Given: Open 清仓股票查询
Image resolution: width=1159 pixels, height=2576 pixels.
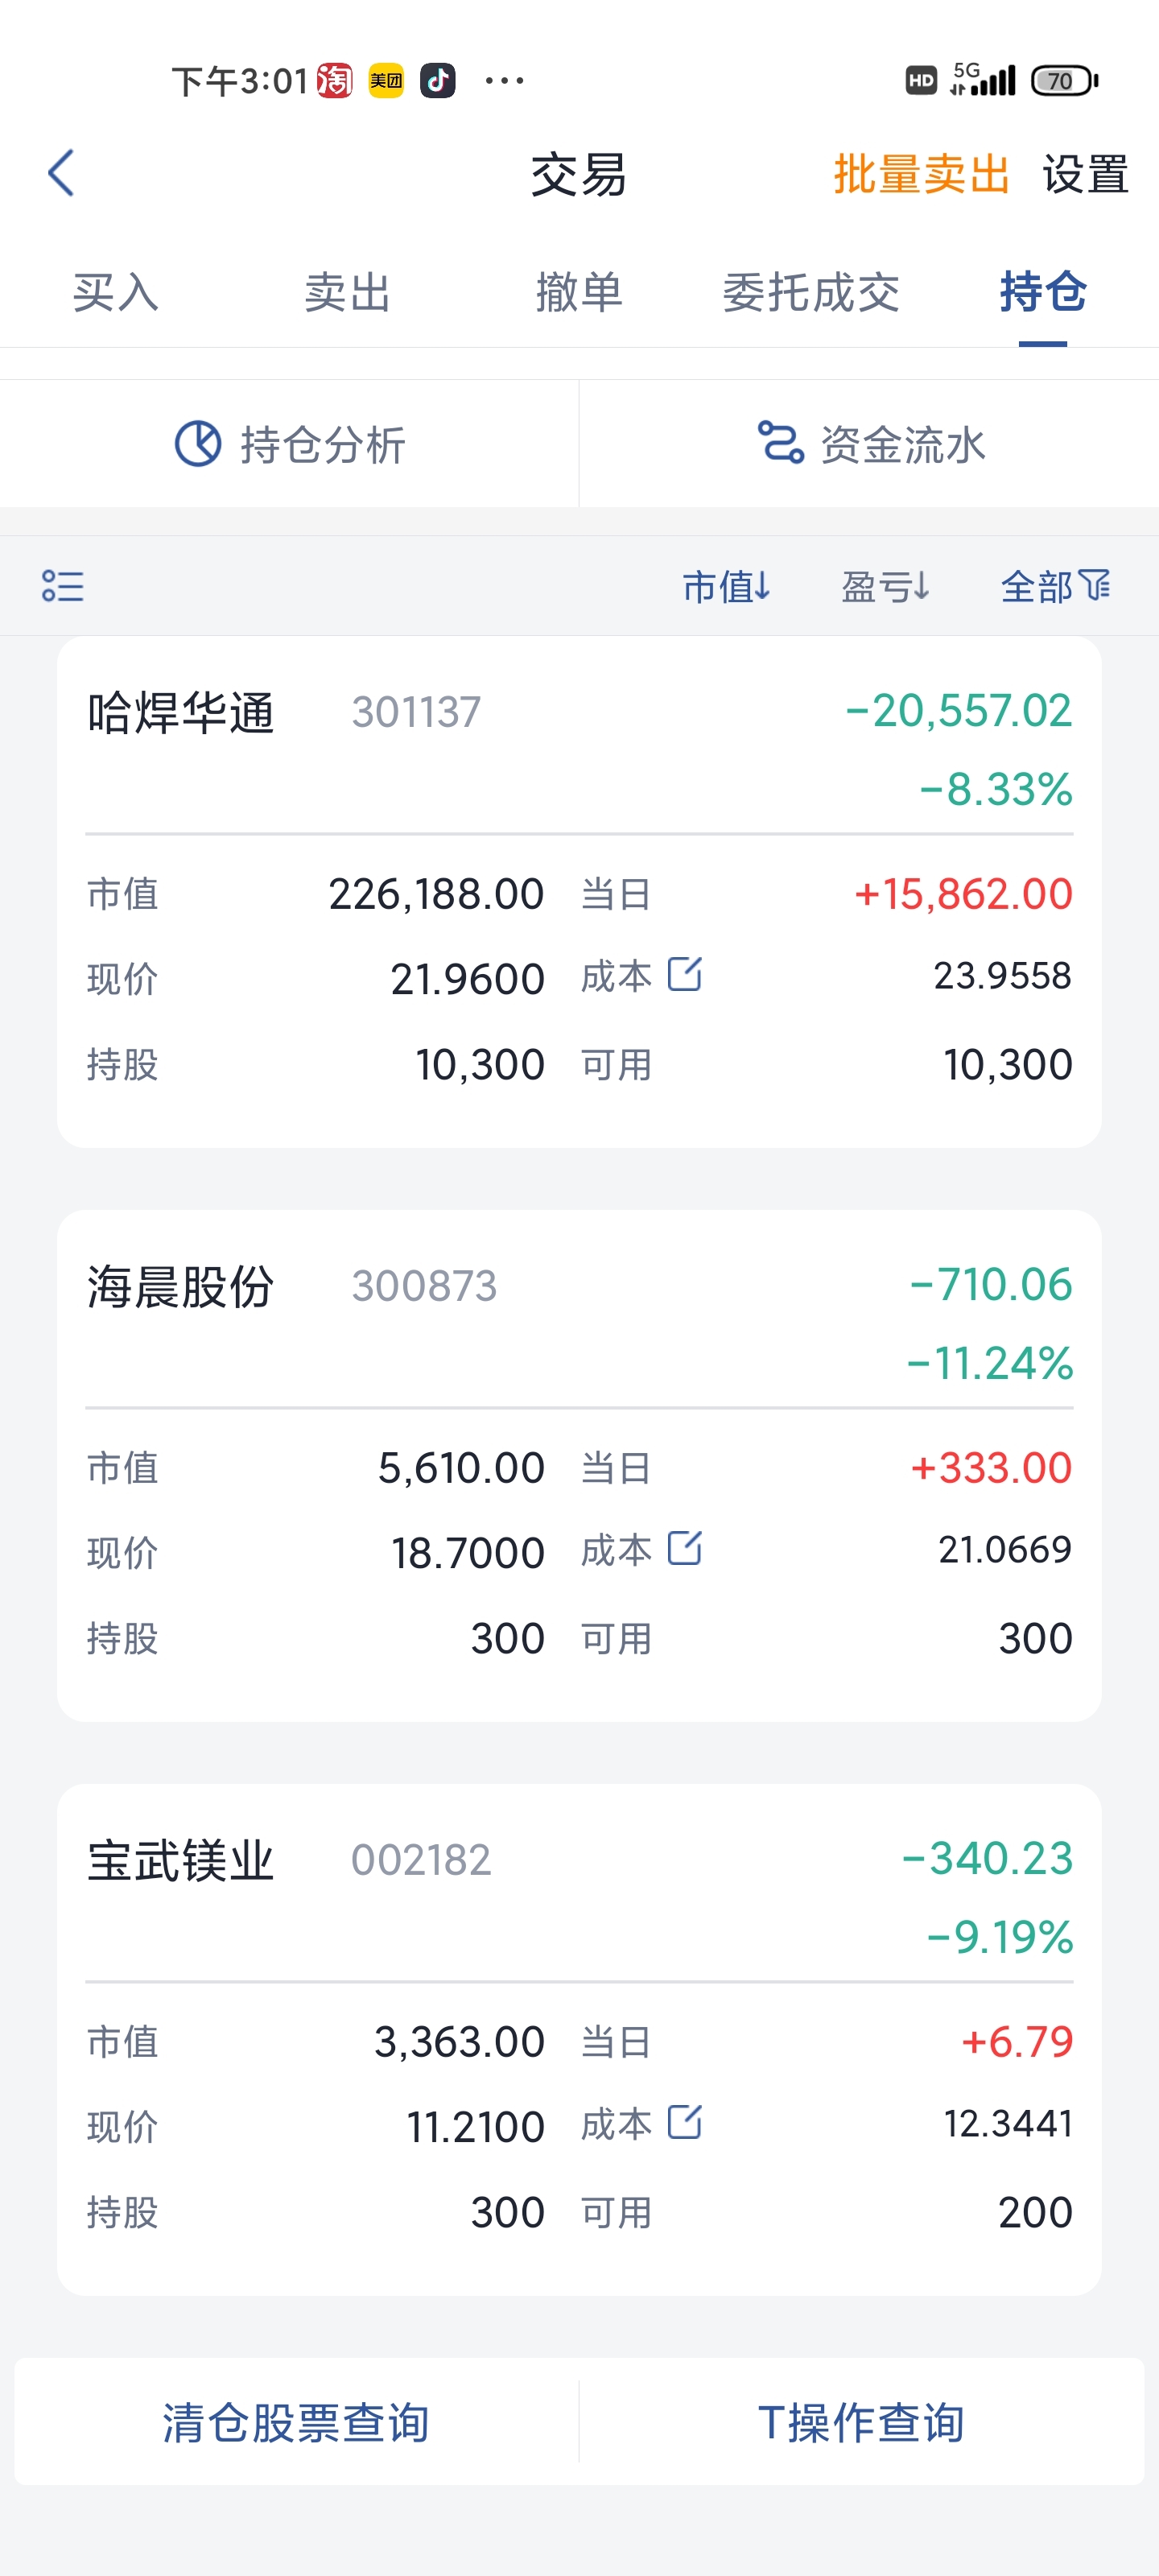Looking at the screenshot, I should (296, 2422).
